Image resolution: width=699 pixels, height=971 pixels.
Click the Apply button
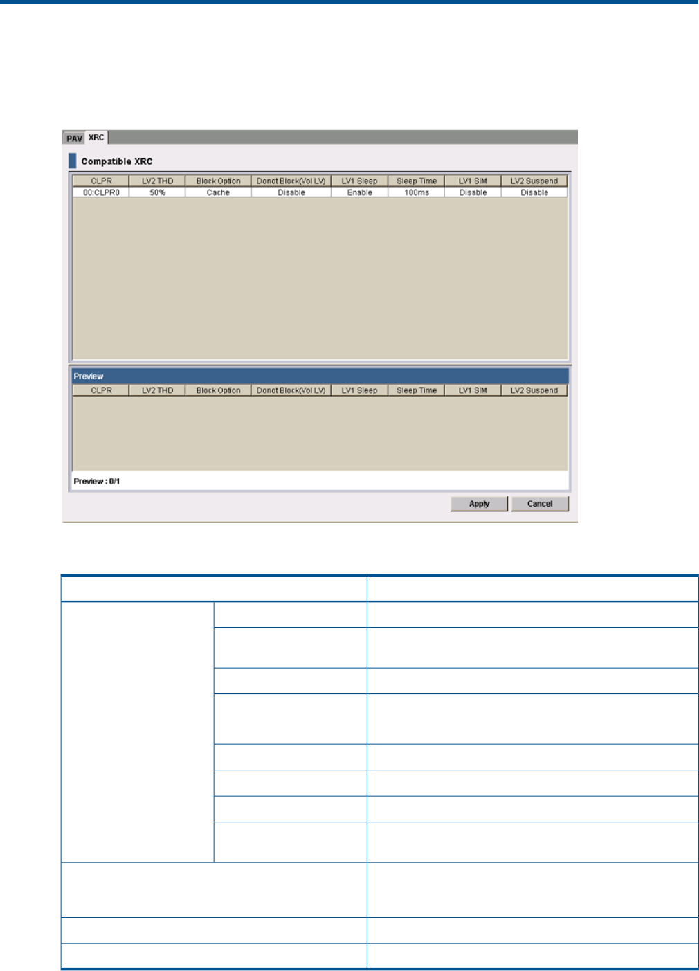(x=479, y=504)
